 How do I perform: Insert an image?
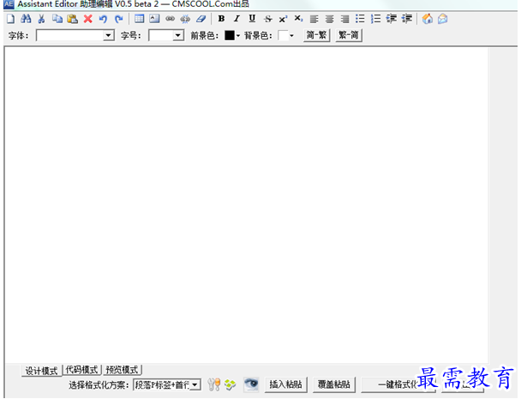(x=154, y=19)
